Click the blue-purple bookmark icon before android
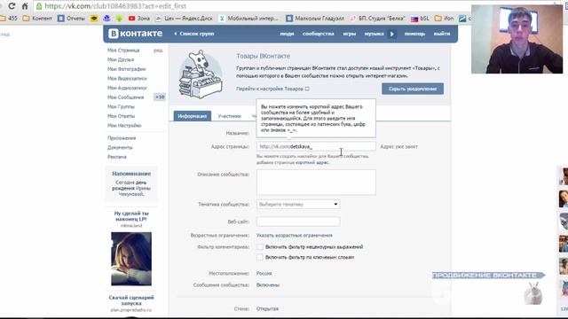This screenshot has width=568, height=319. [x=106, y=18]
